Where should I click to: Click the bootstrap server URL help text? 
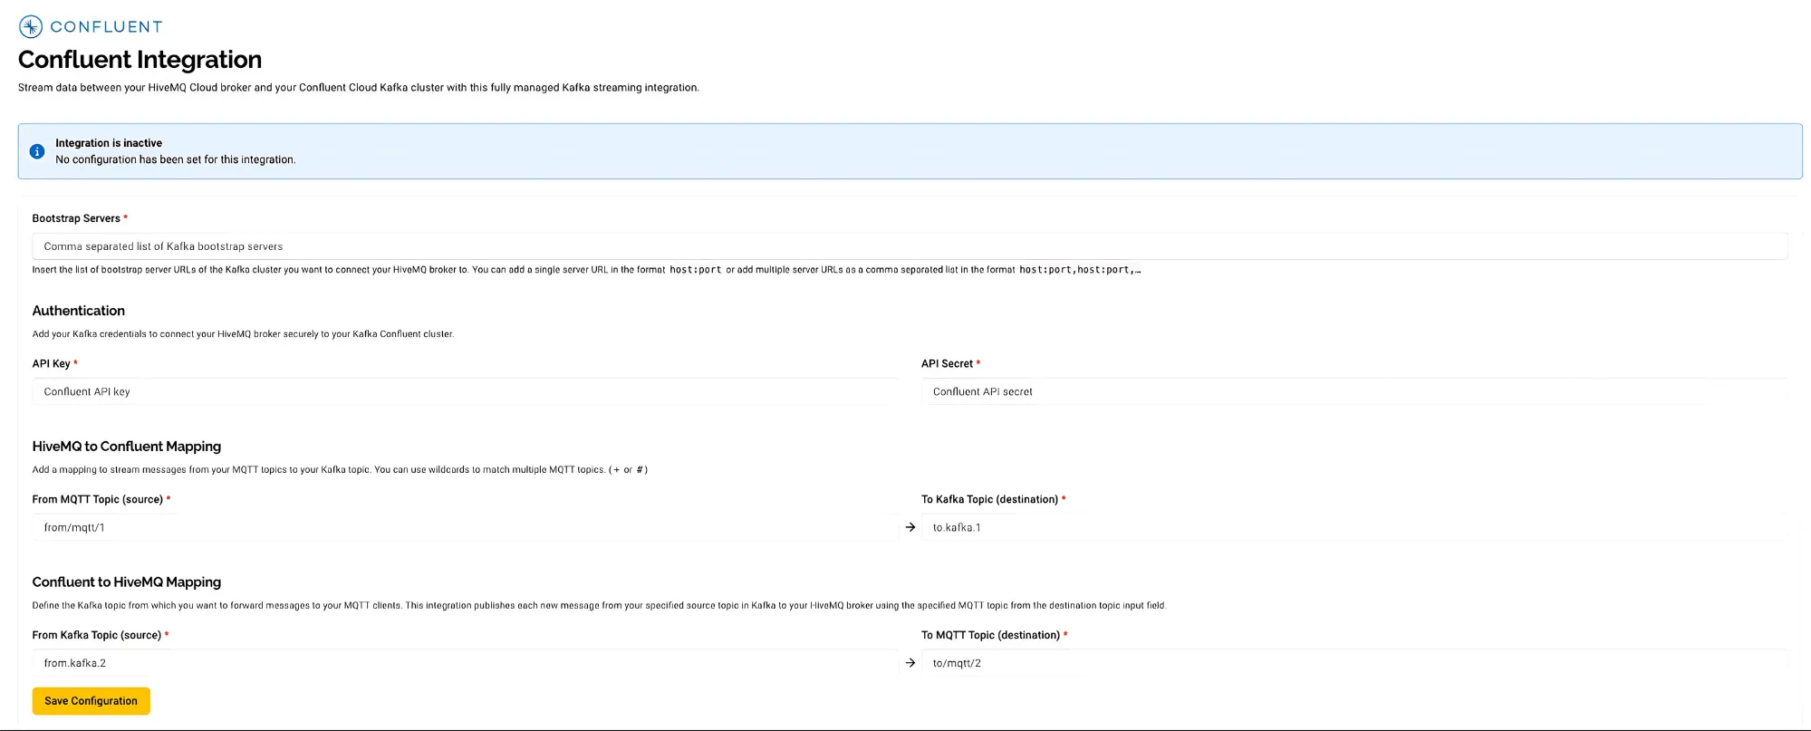586,270
